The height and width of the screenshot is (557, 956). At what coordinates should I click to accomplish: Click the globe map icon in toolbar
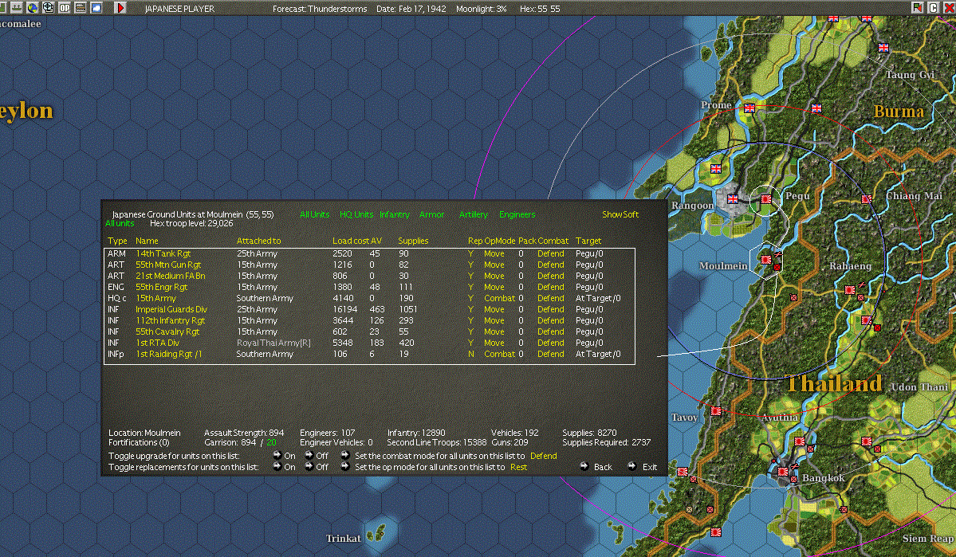[x=33, y=7]
